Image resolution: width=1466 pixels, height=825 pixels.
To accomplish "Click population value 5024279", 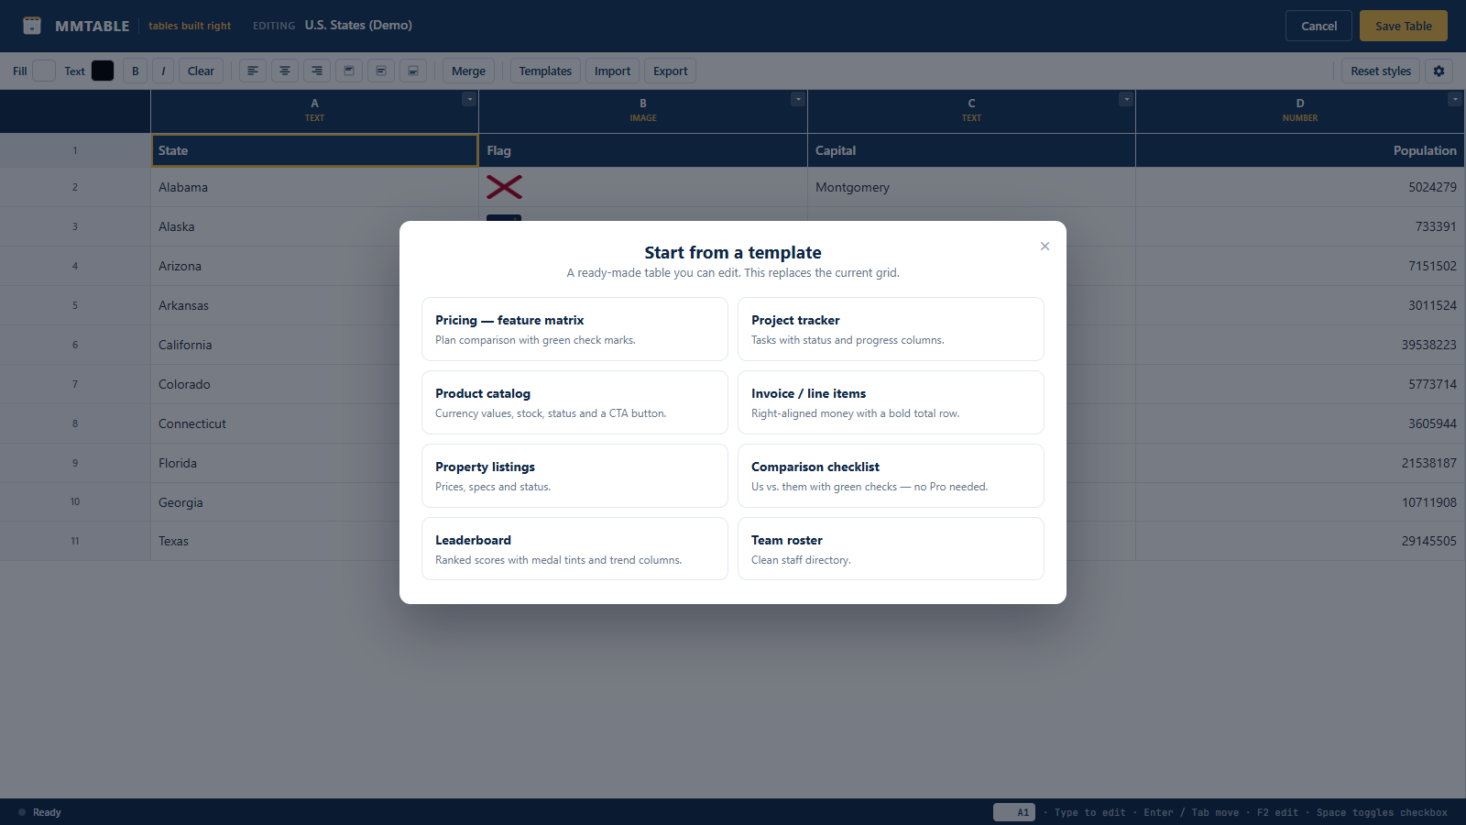I will coord(1432,187).
